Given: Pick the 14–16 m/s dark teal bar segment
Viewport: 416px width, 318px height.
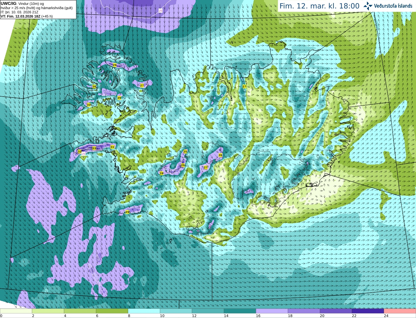Looking at the screenshot, I should coord(240,311).
